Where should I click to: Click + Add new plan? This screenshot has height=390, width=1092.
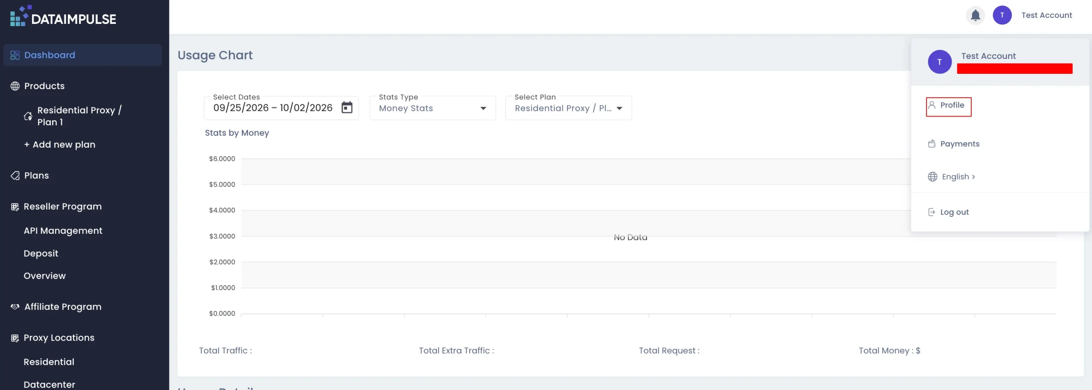pyautogui.click(x=60, y=145)
